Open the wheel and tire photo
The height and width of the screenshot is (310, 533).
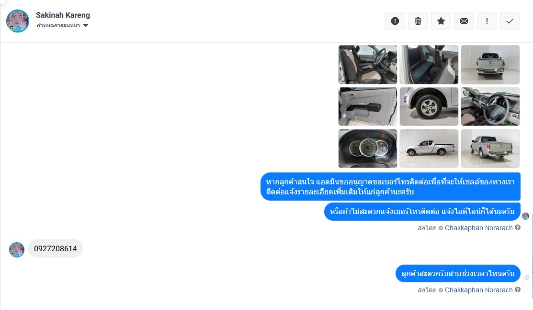(x=429, y=107)
